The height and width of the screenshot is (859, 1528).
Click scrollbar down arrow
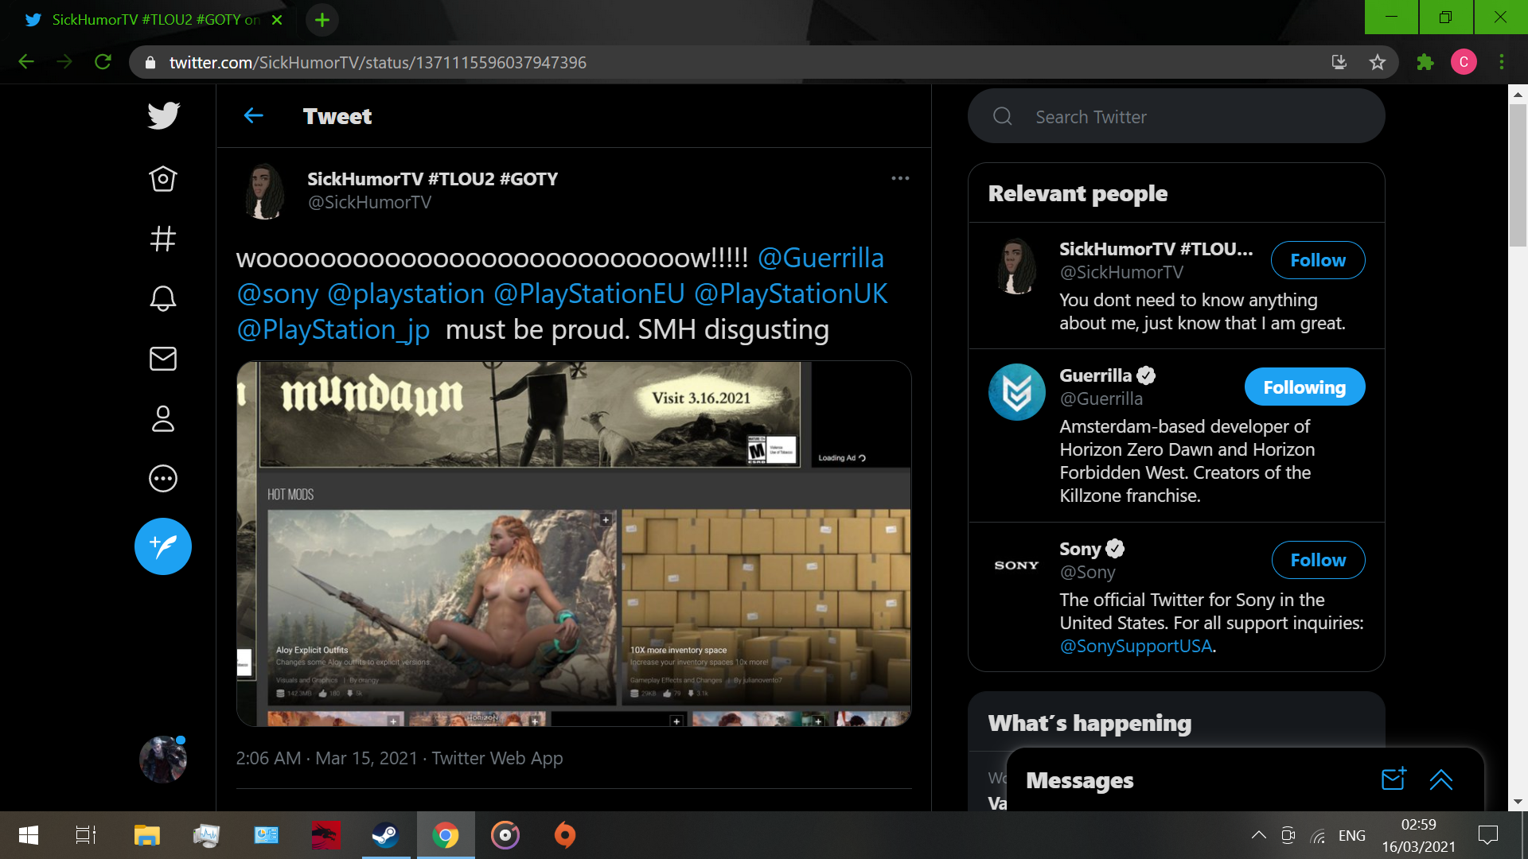pos(1518,802)
